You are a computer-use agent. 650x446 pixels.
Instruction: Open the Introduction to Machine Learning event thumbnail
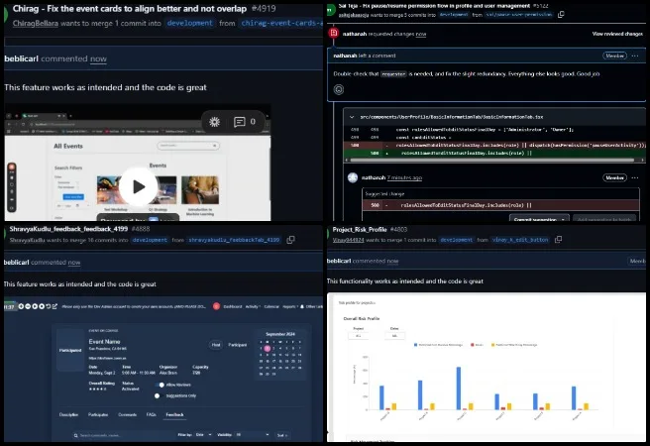click(x=200, y=190)
